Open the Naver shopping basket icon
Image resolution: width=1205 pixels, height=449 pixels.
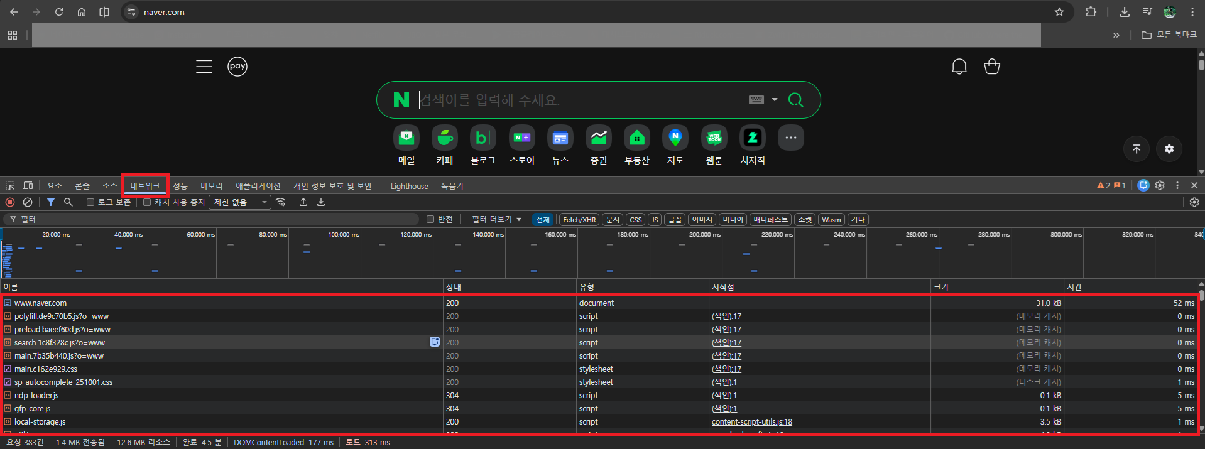tap(992, 67)
